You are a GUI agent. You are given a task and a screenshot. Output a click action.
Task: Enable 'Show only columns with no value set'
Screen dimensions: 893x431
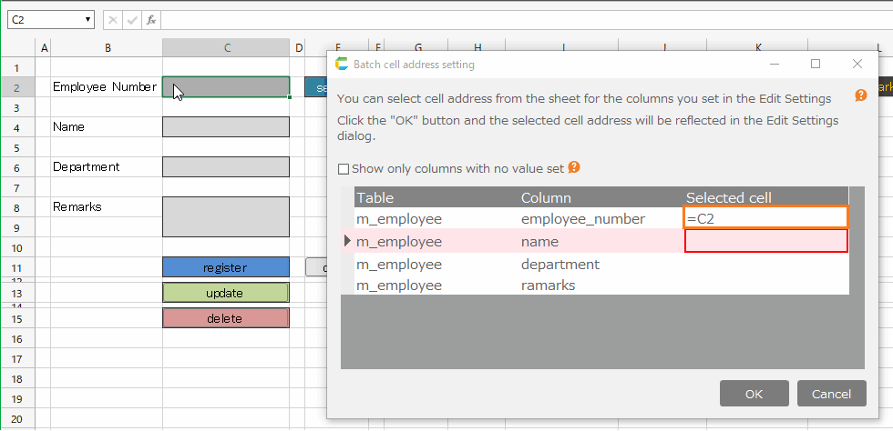(x=344, y=169)
